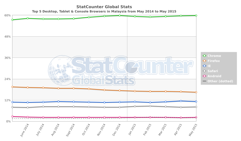Click the pink Android legend marker
The width and height of the screenshot is (241, 141).
pyautogui.click(x=205, y=76)
